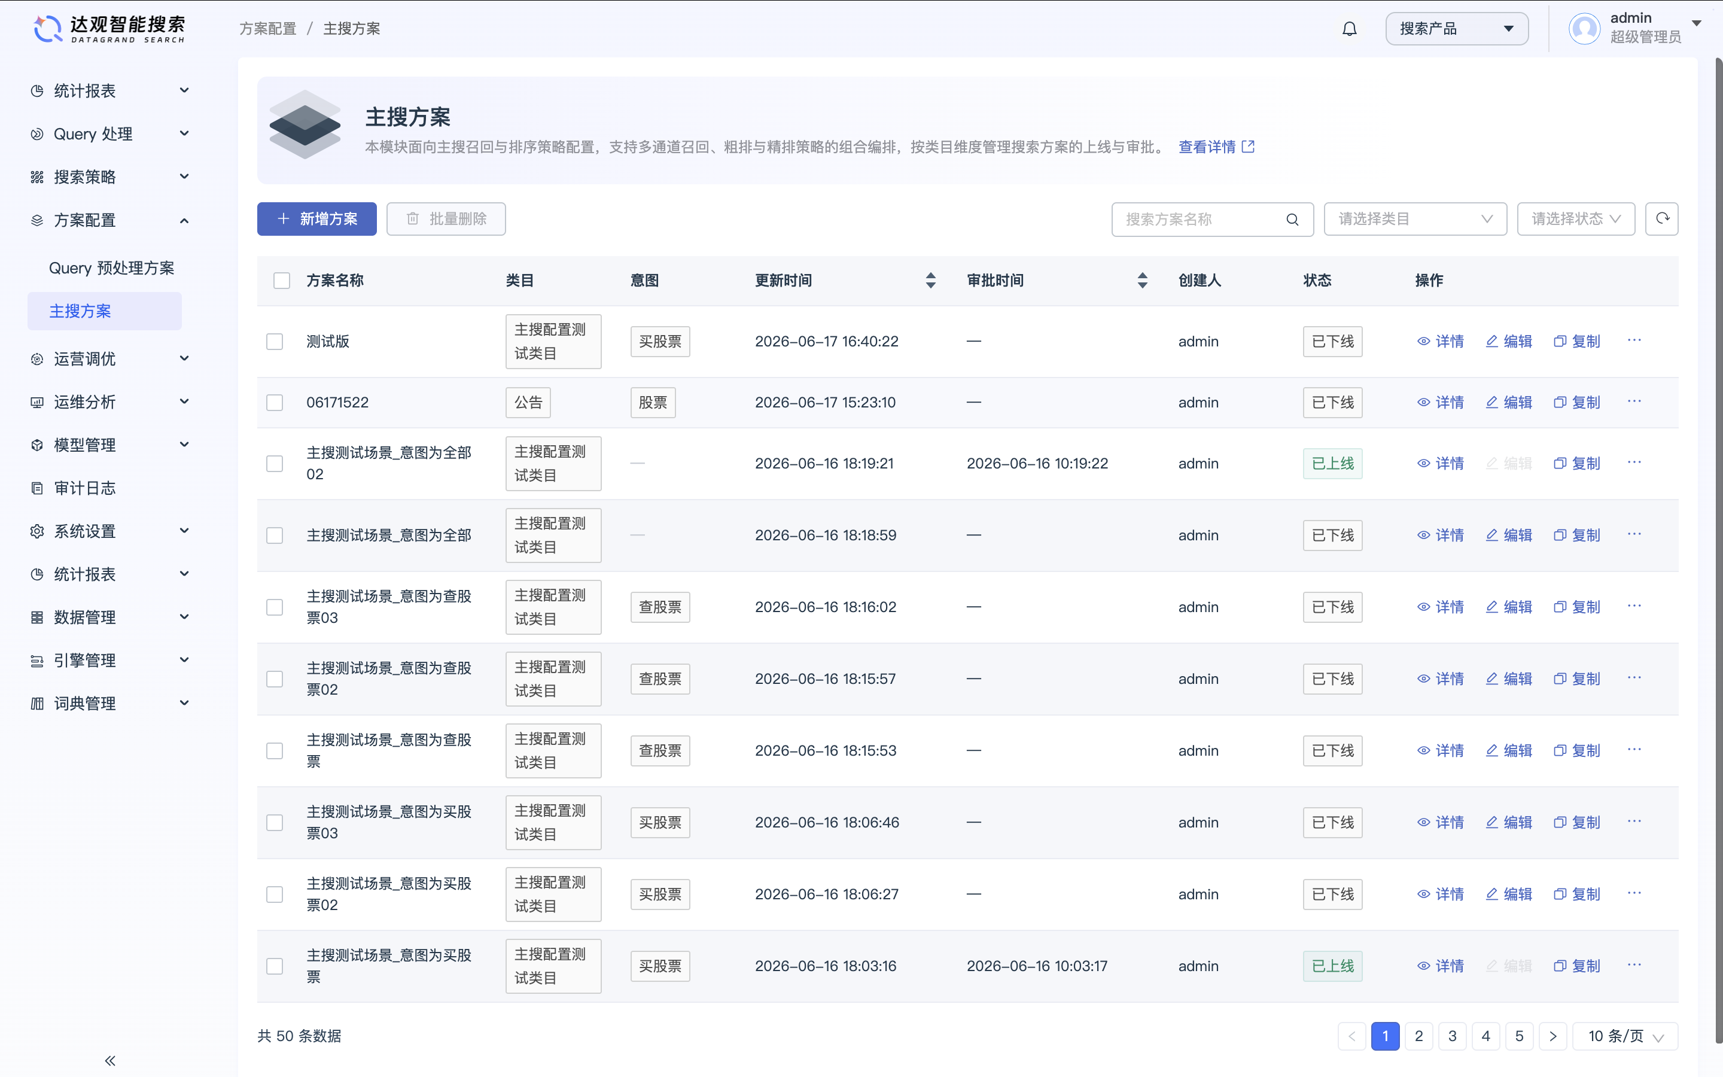The width and height of the screenshot is (1723, 1077).
Task: Check the row updated 2026-06-16 18:18:59
Action: pos(275,535)
